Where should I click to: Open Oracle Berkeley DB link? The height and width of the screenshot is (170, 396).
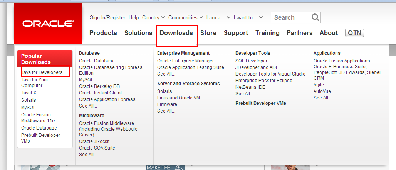[x=99, y=86]
